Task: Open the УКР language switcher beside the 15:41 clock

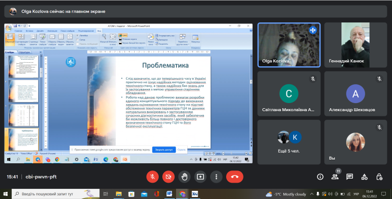Action: (x=356, y=194)
